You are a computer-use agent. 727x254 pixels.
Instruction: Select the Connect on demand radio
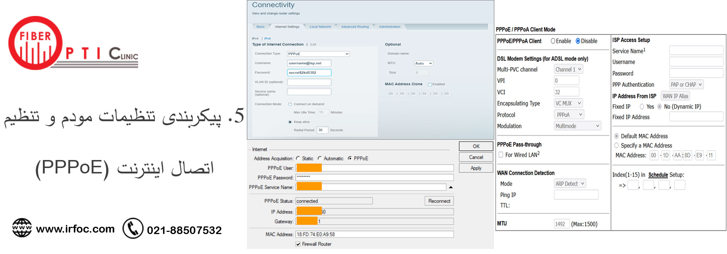290,104
